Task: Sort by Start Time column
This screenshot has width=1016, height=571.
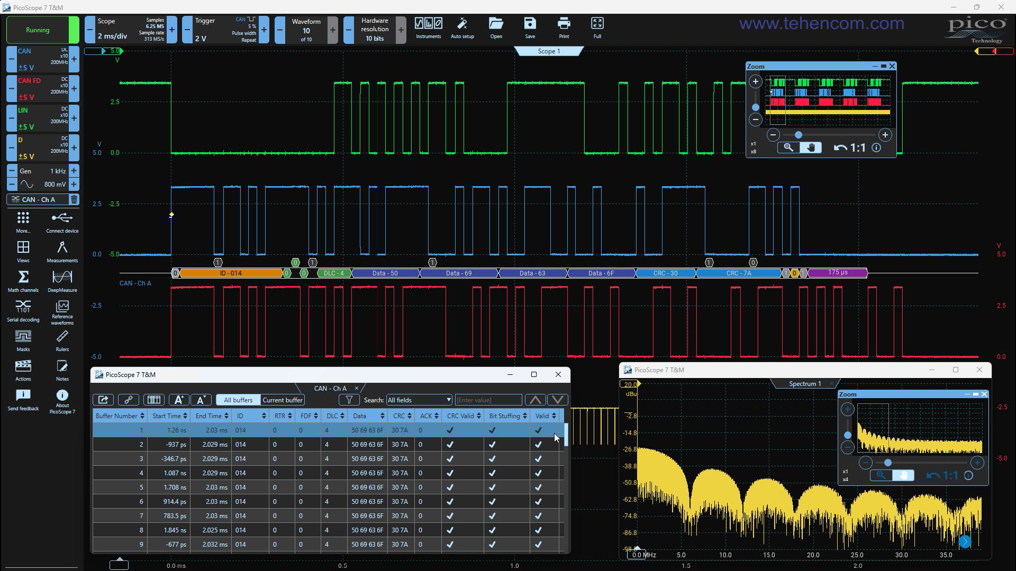Action: point(169,416)
